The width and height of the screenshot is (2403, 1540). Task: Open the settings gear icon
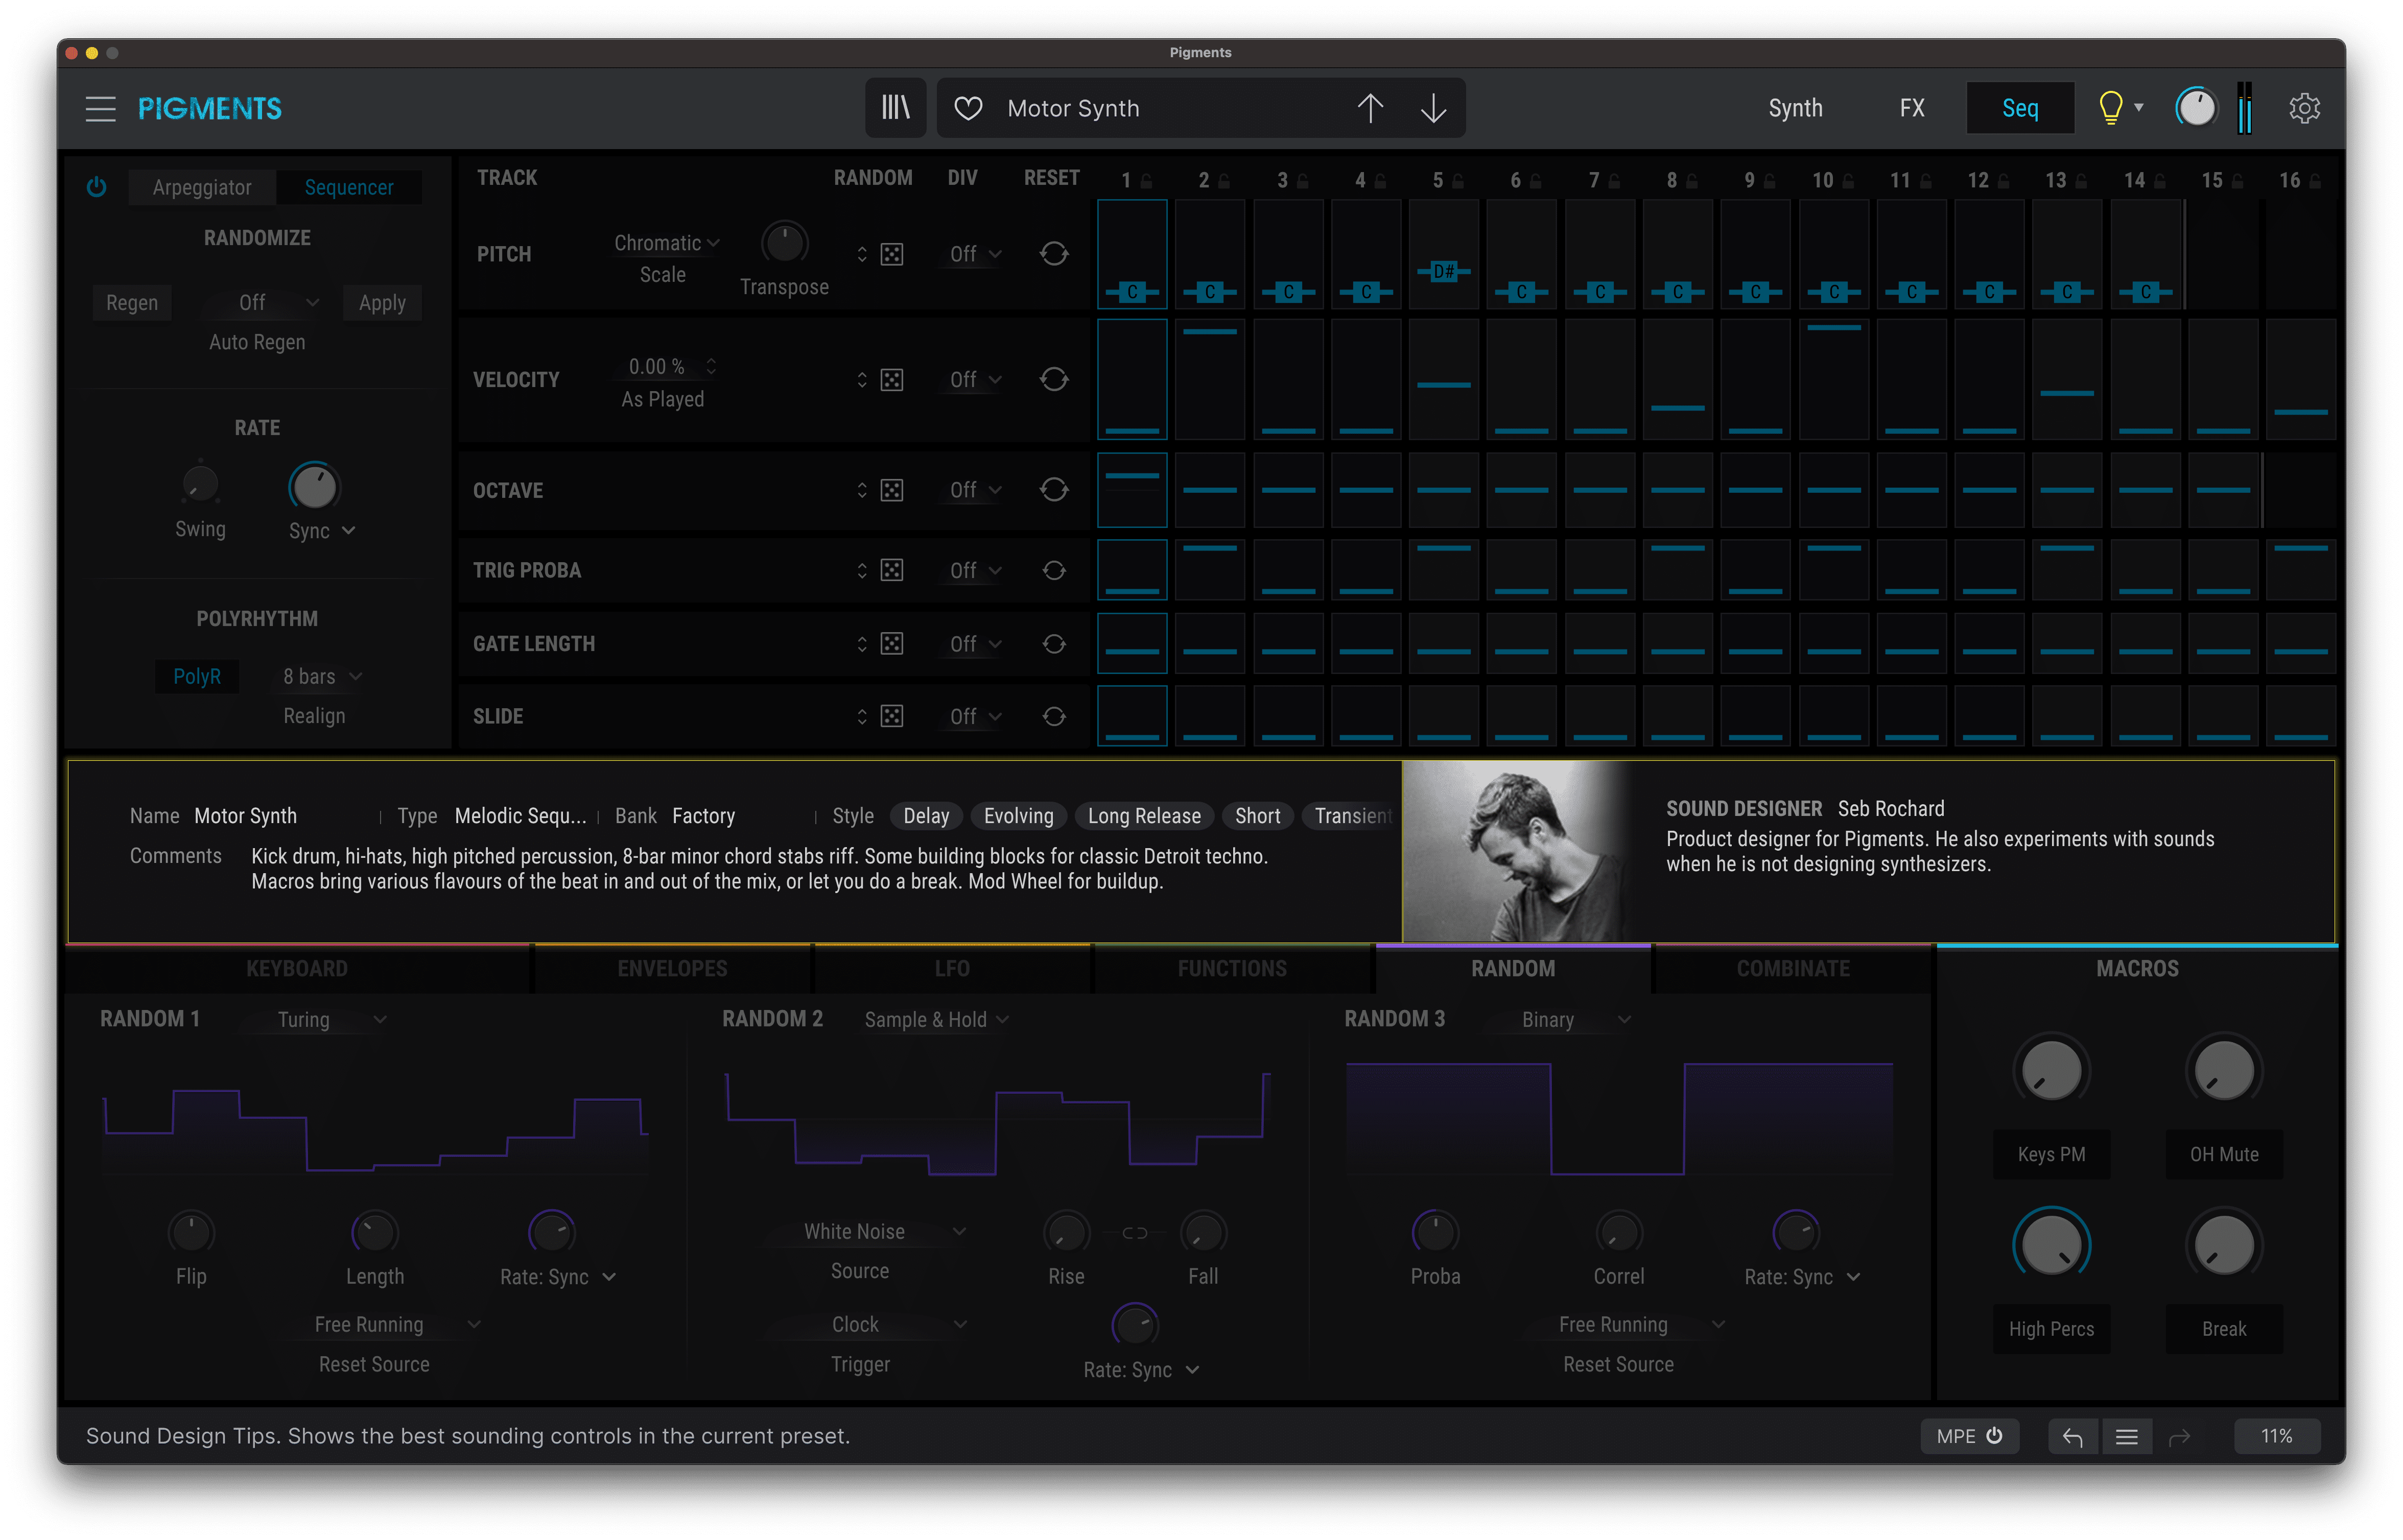pos(2304,108)
